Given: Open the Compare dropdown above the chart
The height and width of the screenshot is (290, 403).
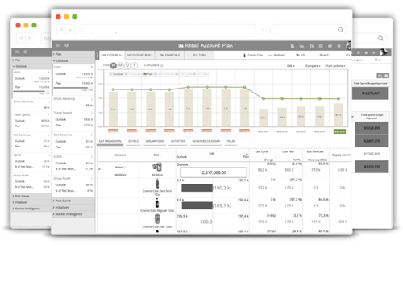Looking at the screenshot, I should pos(313,66).
